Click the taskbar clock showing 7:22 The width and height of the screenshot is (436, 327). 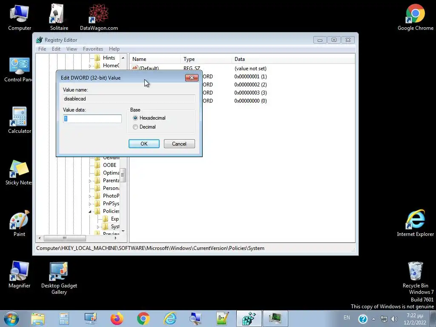(x=415, y=319)
